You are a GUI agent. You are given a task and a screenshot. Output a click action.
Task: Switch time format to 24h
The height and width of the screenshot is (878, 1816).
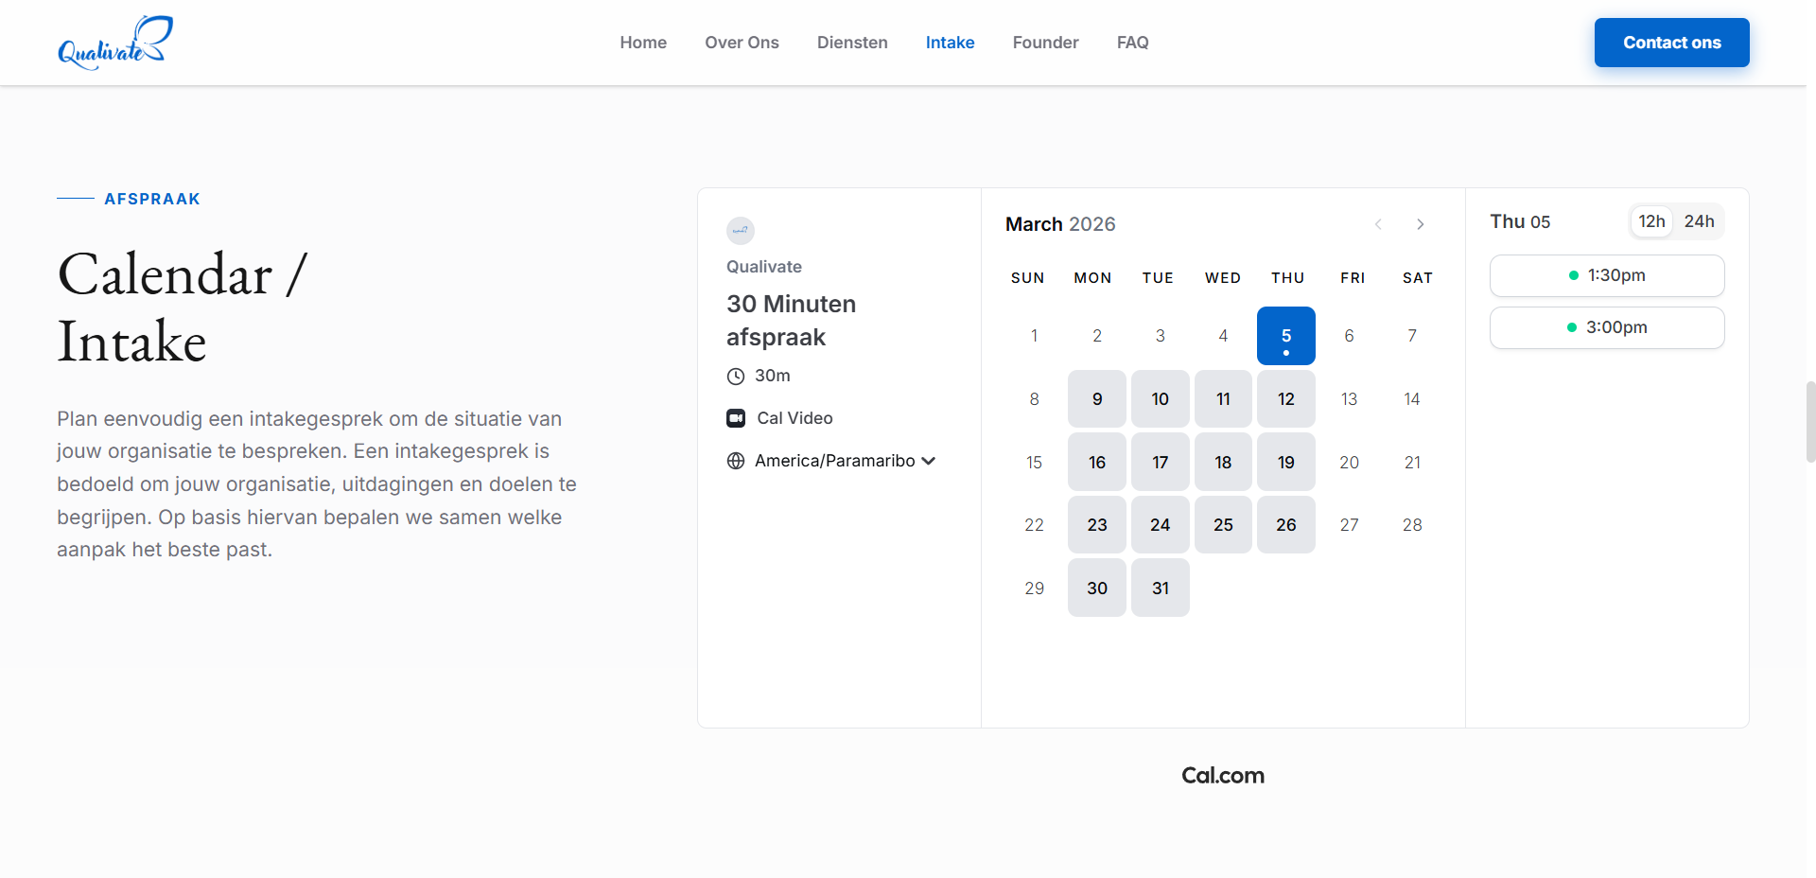click(x=1699, y=221)
